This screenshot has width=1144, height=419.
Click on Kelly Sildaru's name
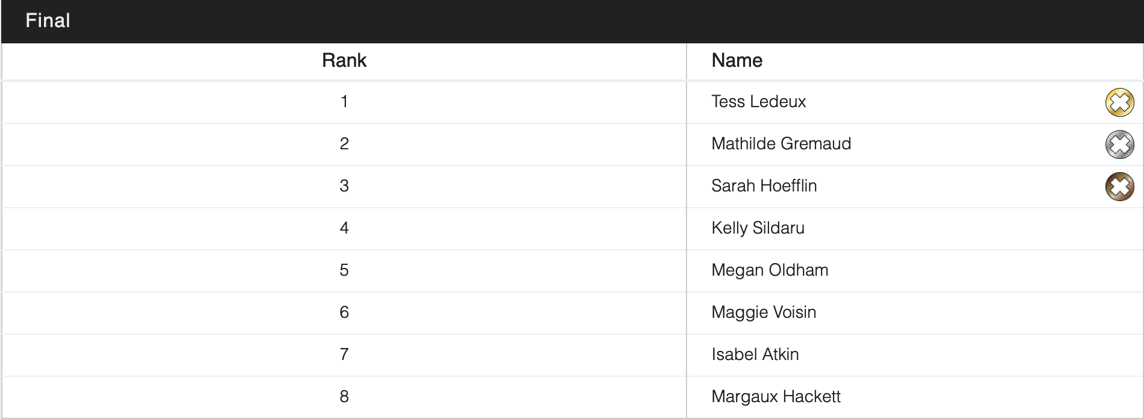click(x=758, y=228)
